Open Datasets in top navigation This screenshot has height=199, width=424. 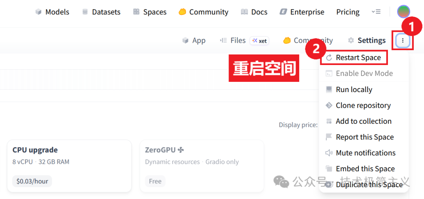point(101,12)
